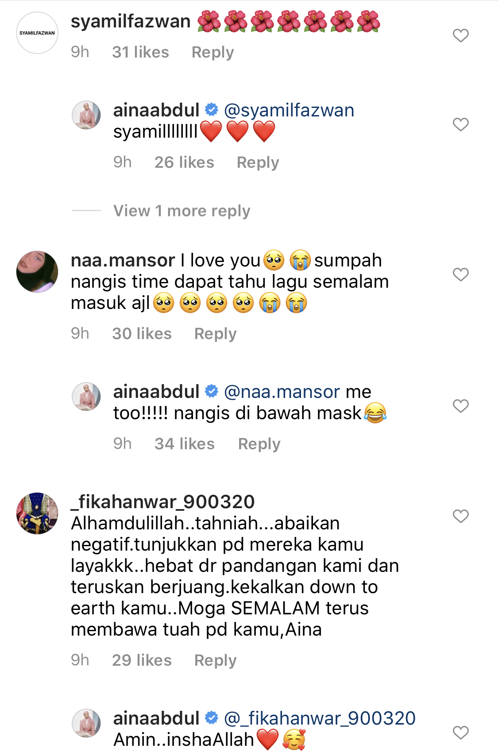Reply to ainaabdul's 26-likes comment
This screenshot has height=756, width=498.
tap(258, 162)
